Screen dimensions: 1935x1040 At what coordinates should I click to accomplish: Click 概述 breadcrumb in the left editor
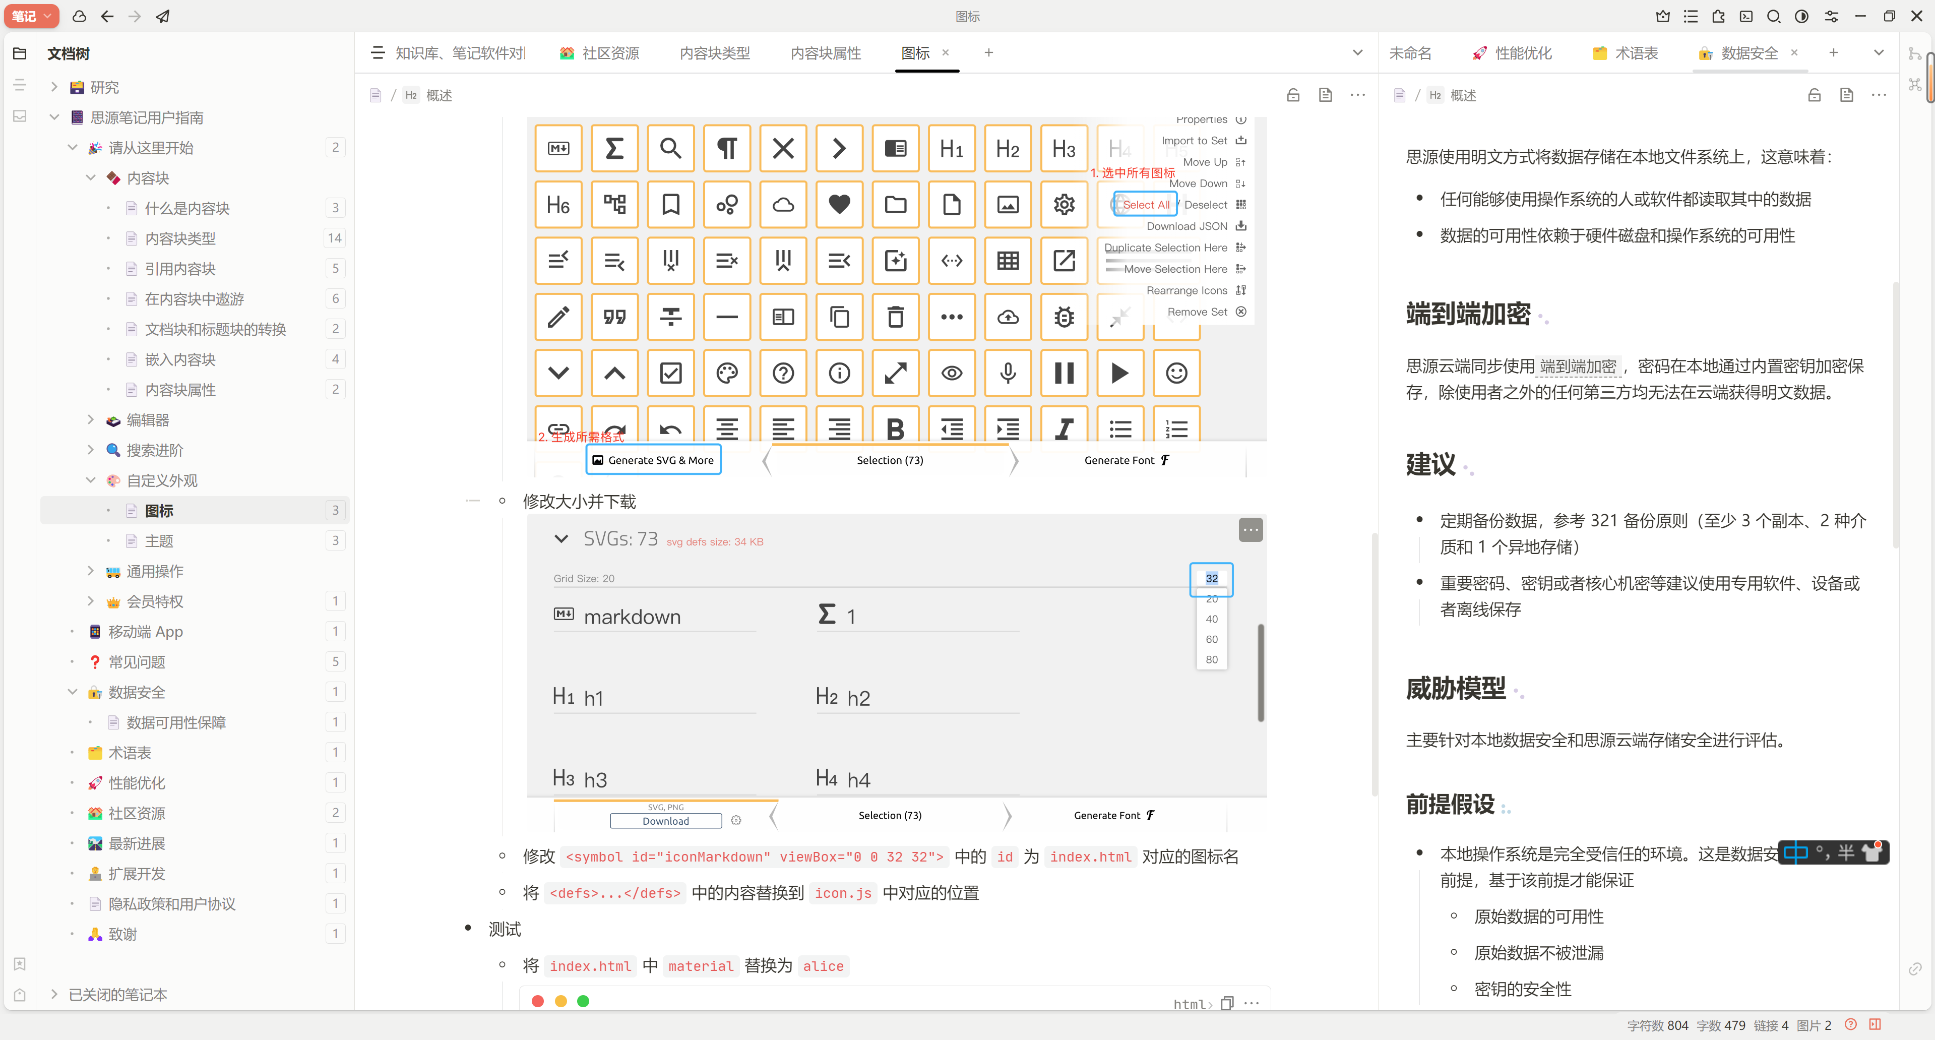[x=439, y=95]
